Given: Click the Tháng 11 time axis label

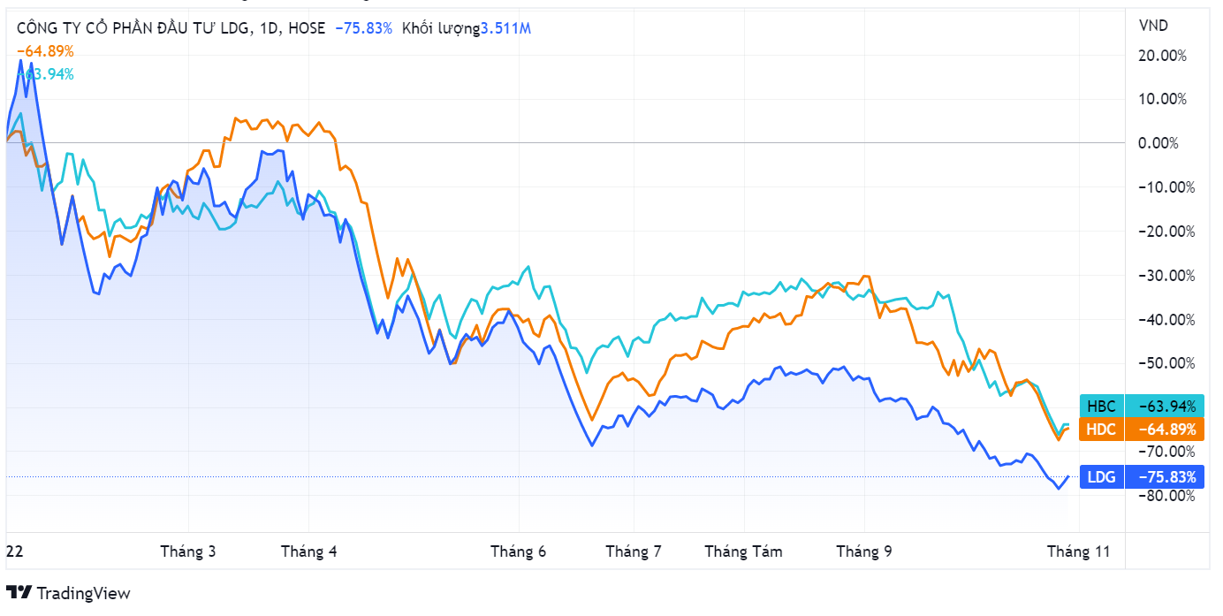Looking at the screenshot, I should click(1078, 552).
